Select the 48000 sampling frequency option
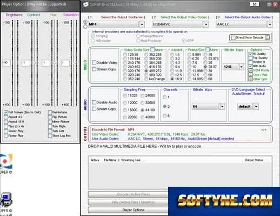280x216 pixels. (143, 117)
